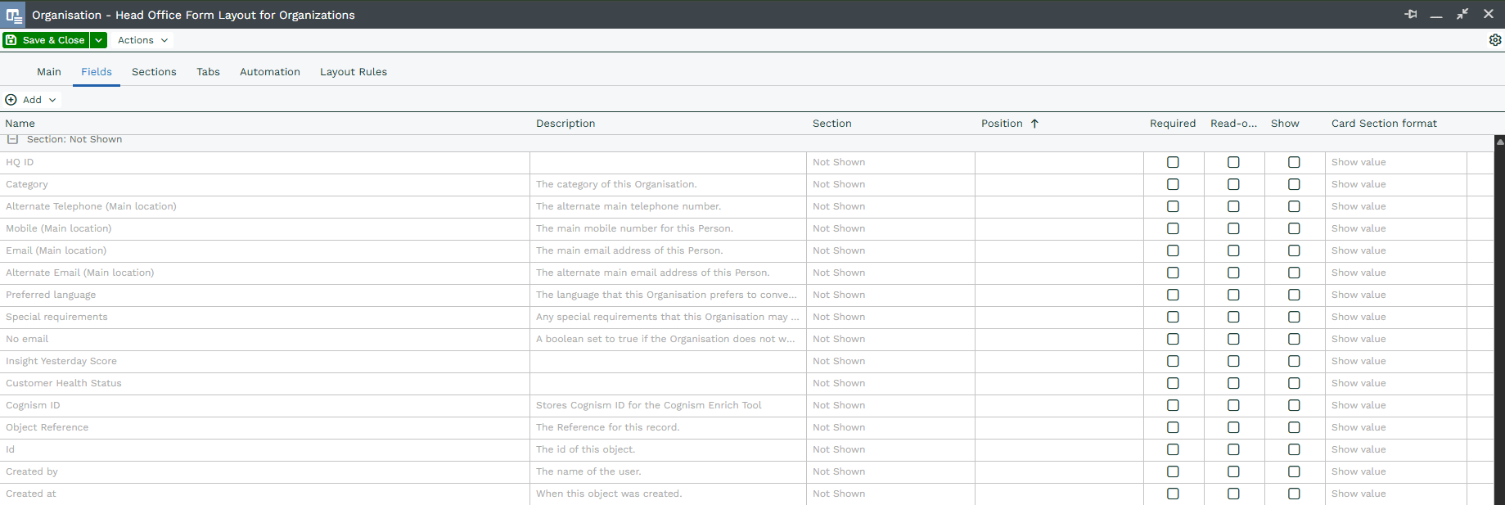Screen dimensions: 1505x505
Task: Click the save disk icon
Action: point(11,40)
